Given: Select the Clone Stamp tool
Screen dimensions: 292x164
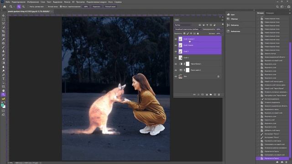Looking at the screenshot, I should [x=3, y=51].
